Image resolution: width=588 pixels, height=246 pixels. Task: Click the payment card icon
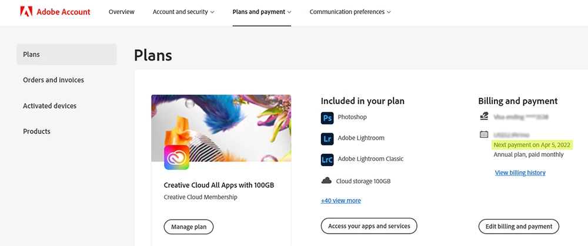tap(484, 116)
